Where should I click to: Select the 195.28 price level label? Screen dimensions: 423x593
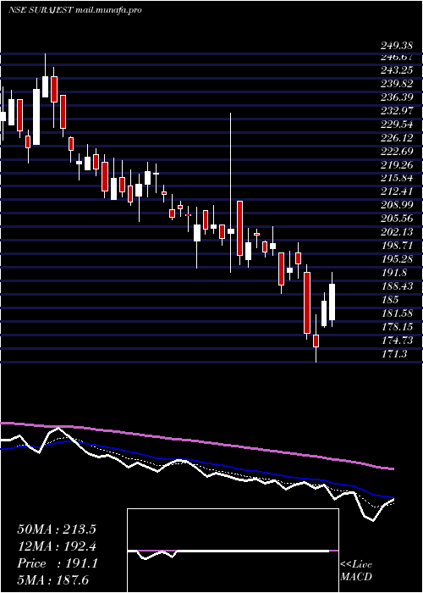click(x=397, y=259)
